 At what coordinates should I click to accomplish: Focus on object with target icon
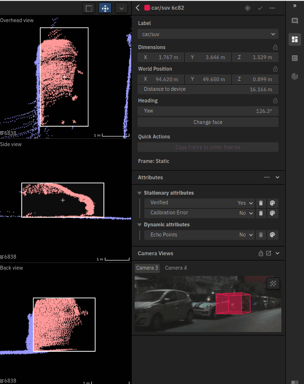click(248, 8)
